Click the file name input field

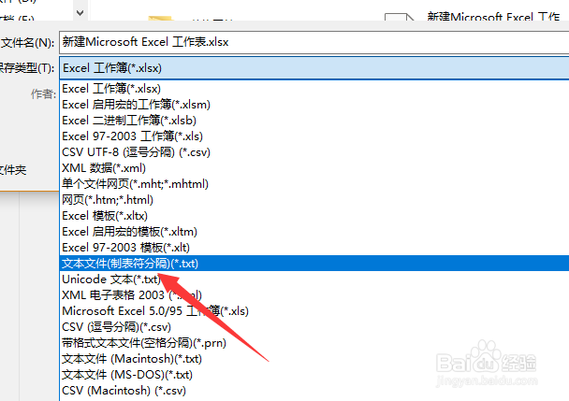tap(314, 42)
